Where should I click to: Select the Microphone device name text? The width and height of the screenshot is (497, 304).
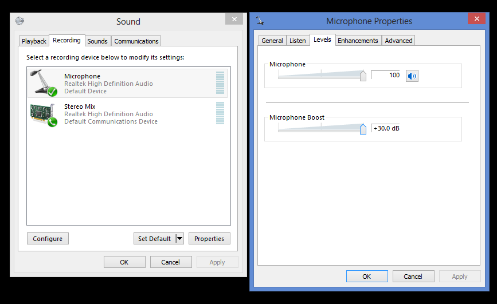point(82,76)
